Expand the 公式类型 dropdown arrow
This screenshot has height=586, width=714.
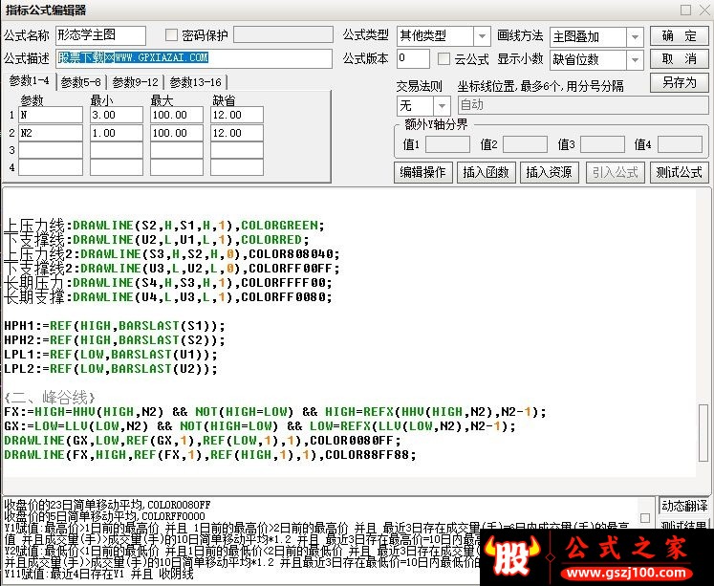click(482, 36)
